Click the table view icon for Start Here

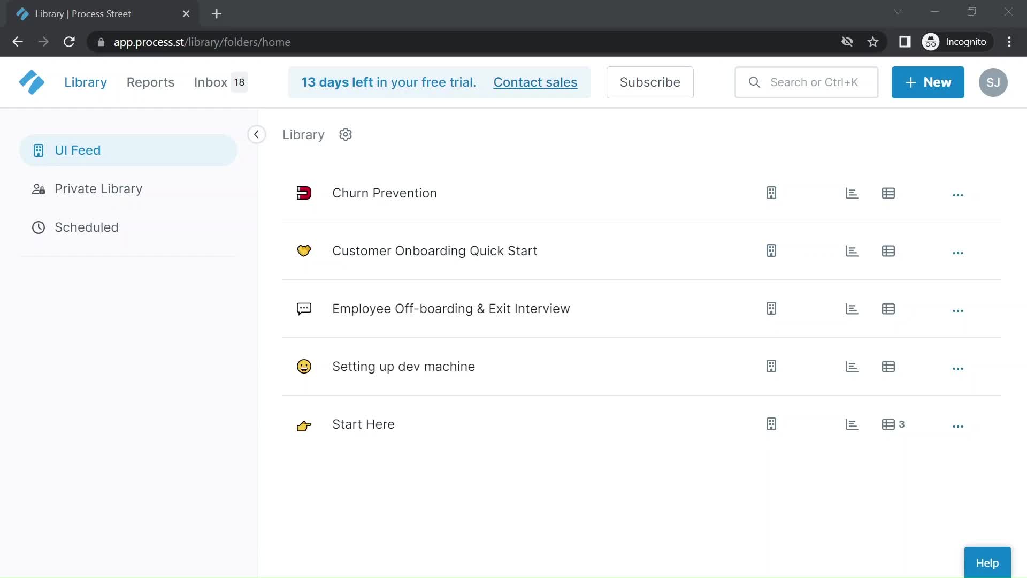[x=888, y=424]
